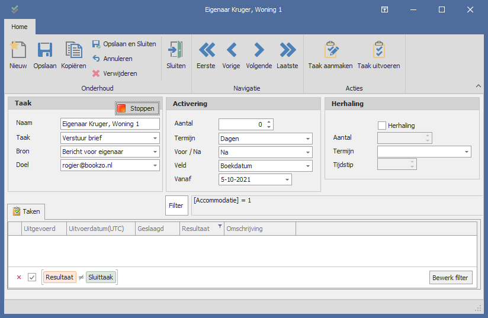Open the Resultaat column filter funnel icon

tap(220, 226)
